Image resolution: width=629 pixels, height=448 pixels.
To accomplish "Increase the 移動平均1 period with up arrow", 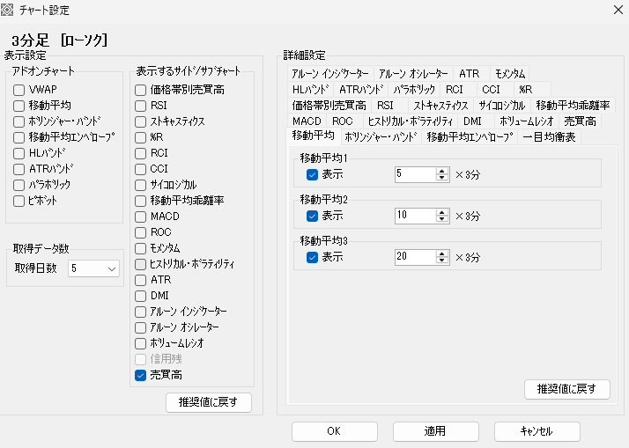I will [442, 171].
